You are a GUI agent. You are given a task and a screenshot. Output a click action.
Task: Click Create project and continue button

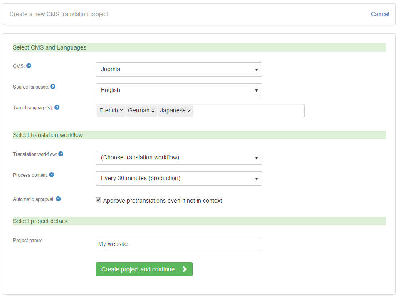coord(144,269)
